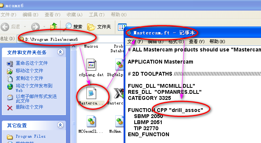The width and height of the screenshot is (261, 143).
Task: Open Notepad 编辑(E) menu
Action: pos(156,41)
